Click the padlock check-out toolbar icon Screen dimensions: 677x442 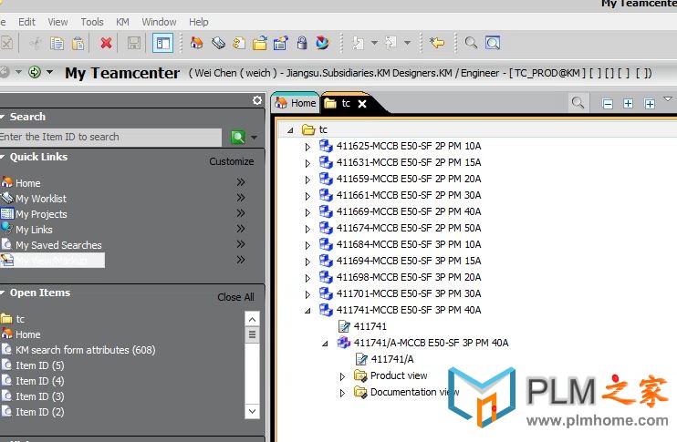coord(302,43)
